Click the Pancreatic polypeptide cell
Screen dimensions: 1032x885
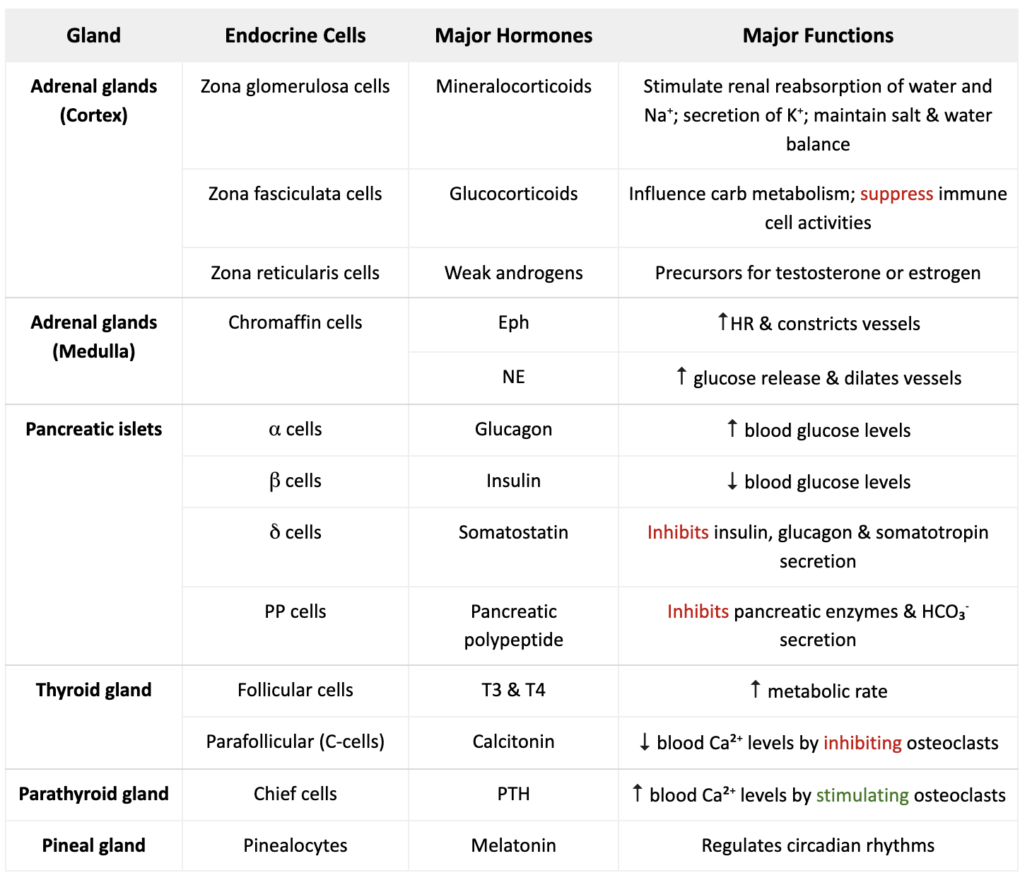(513, 626)
